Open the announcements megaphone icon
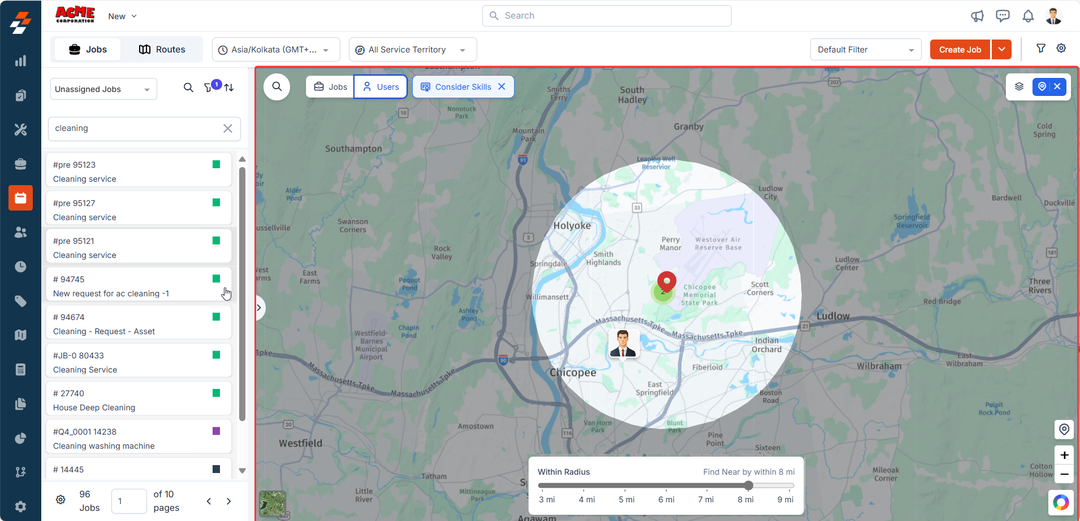 tap(977, 16)
